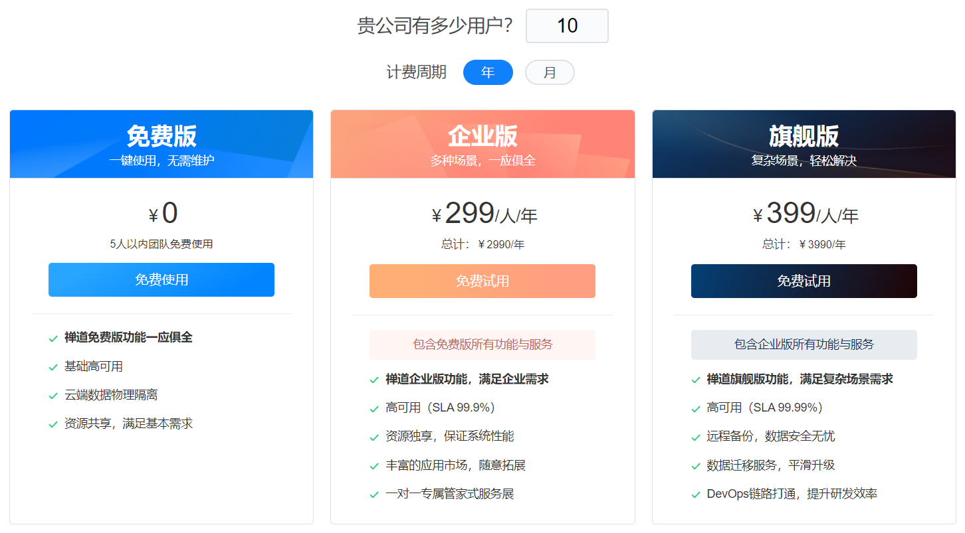Image resolution: width=965 pixels, height=533 pixels.
Task: Click checkmark beside 基础高可用
Action: (53, 367)
